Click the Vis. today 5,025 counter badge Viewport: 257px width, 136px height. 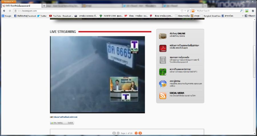[x=62, y=123]
